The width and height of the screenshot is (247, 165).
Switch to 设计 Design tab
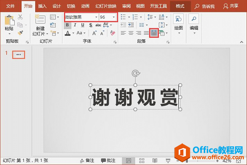[x=57, y=6]
